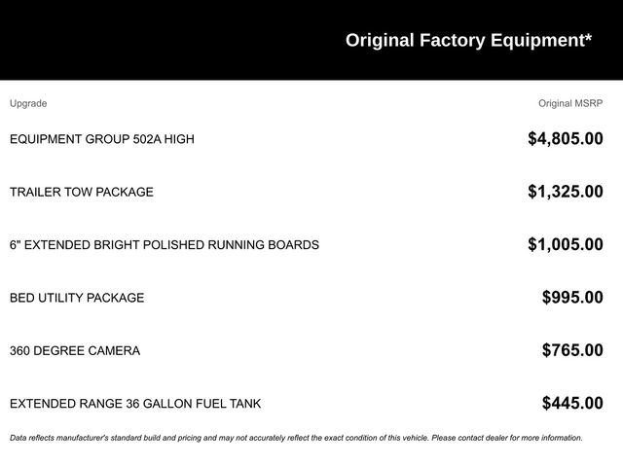Image resolution: width=623 pixels, height=467 pixels.
Task: Click the black header banner
Action: coord(311,40)
